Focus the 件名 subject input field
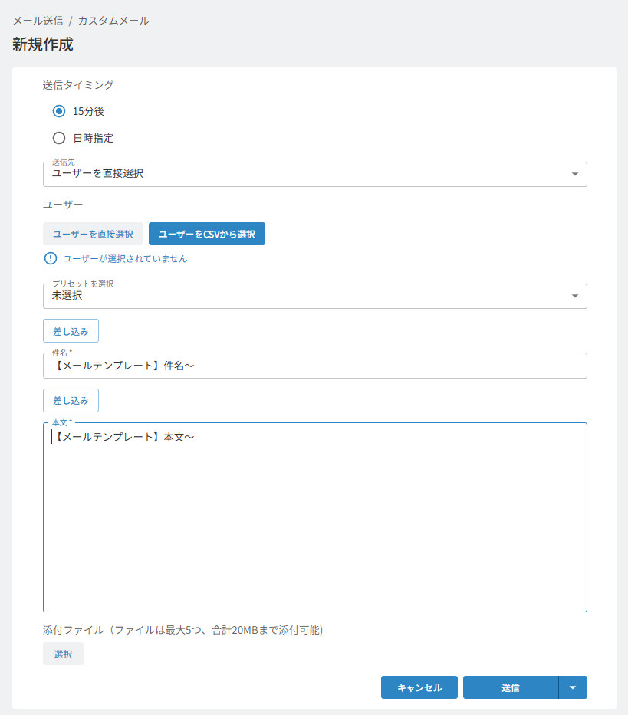 point(315,366)
